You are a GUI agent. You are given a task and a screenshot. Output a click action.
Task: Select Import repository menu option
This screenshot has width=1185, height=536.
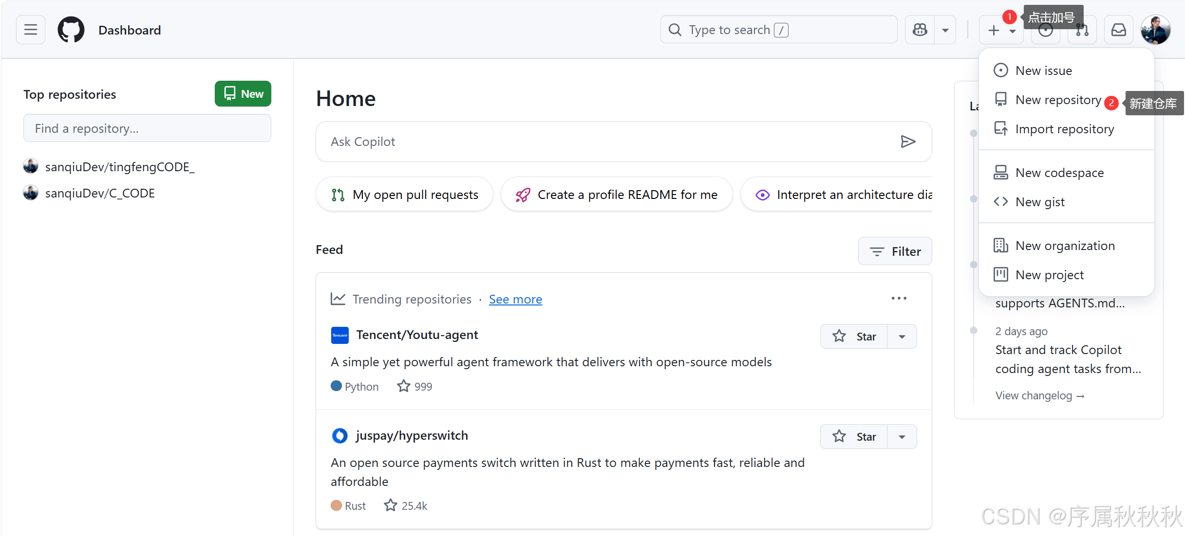click(x=1064, y=129)
